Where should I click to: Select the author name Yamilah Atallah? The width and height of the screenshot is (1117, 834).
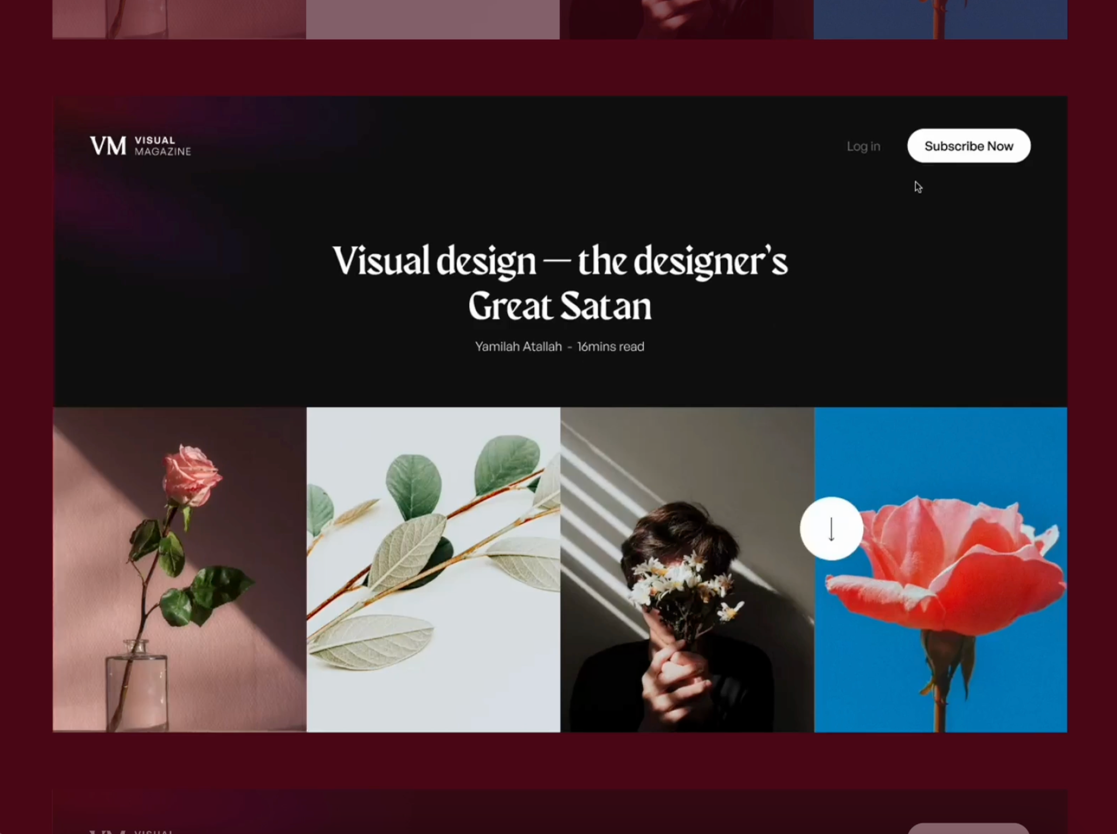(x=518, y=347)
